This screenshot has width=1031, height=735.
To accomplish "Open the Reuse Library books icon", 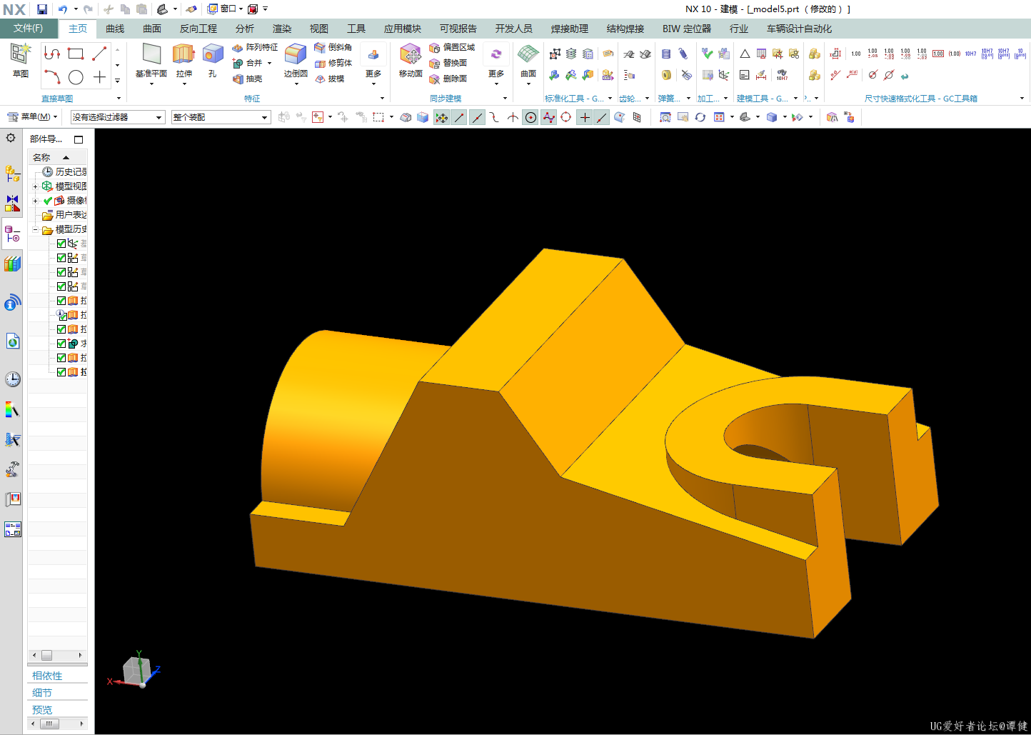I will coord(12,264).
